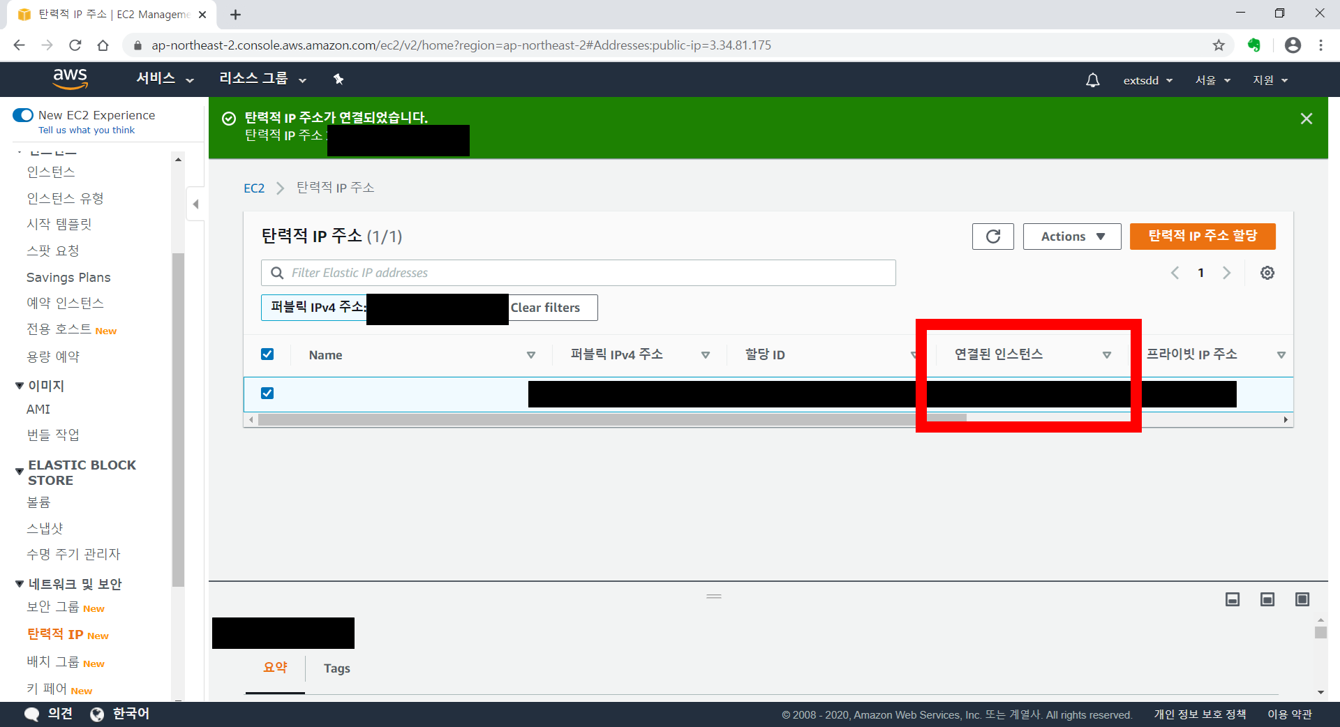Viewport: 1340px width, 727px height.
Task: Reload the browser page
Action: (75, 45)
